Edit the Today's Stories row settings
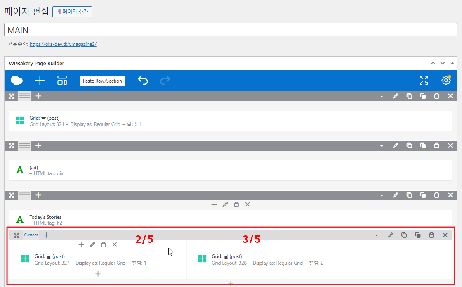The height and width of the screenshot is (287, 462). point(396,195)
